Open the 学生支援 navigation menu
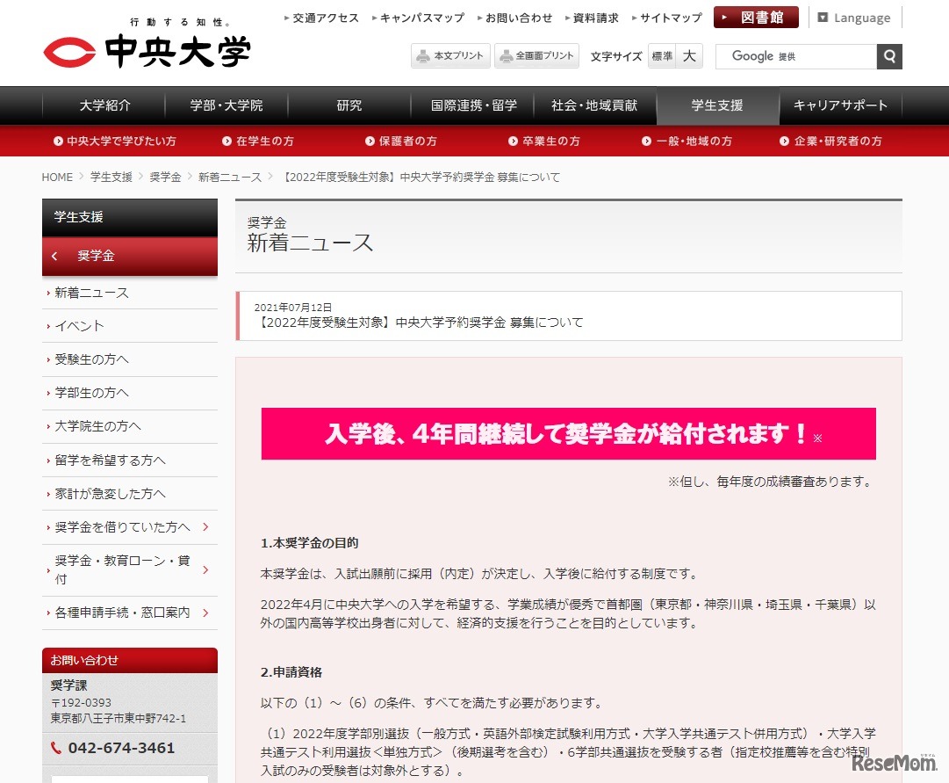This screenshot has height=783, width=949. pyautogui.click(x=716, y=105)
